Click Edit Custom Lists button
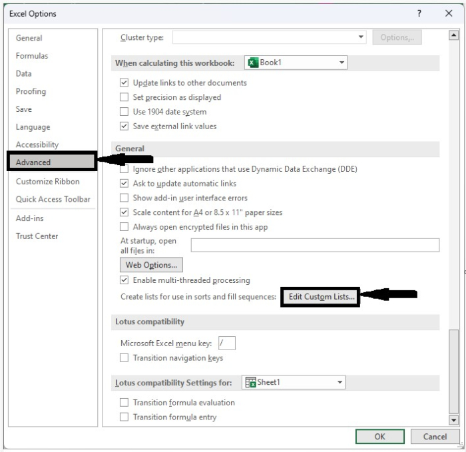Screen dimensions: 466x452 pyautogui.click(x=320, y=297)
